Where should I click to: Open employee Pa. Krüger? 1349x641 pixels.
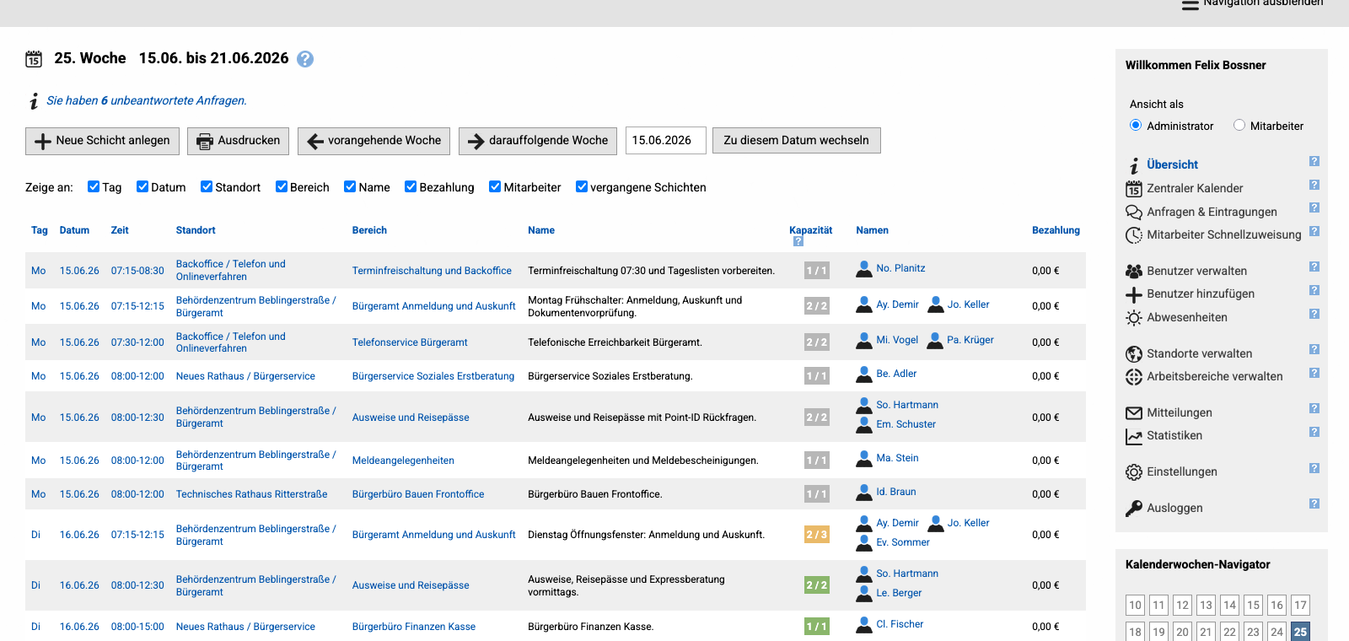[x=970, y=340]
